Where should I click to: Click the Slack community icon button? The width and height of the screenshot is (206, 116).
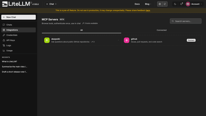pos(160,4)
